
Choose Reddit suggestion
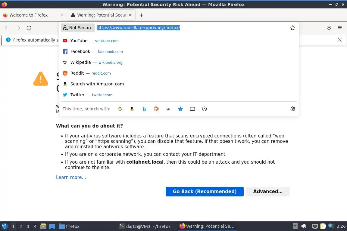(x=179, y=73)
